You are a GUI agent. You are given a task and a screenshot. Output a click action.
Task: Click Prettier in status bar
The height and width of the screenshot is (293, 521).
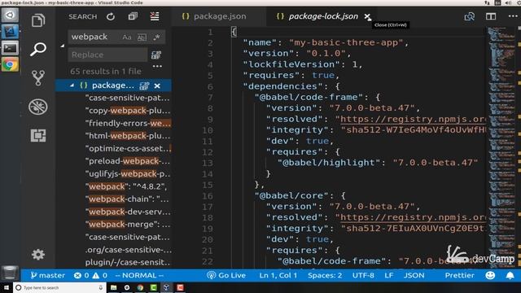tap(459, 275)
